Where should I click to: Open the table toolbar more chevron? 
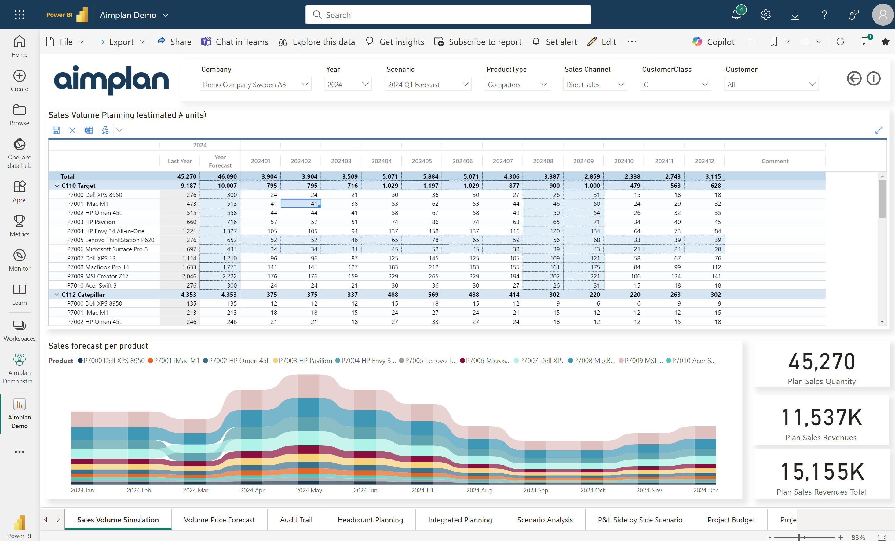119,130
